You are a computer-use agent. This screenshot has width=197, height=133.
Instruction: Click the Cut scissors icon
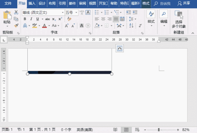[16, 13]
